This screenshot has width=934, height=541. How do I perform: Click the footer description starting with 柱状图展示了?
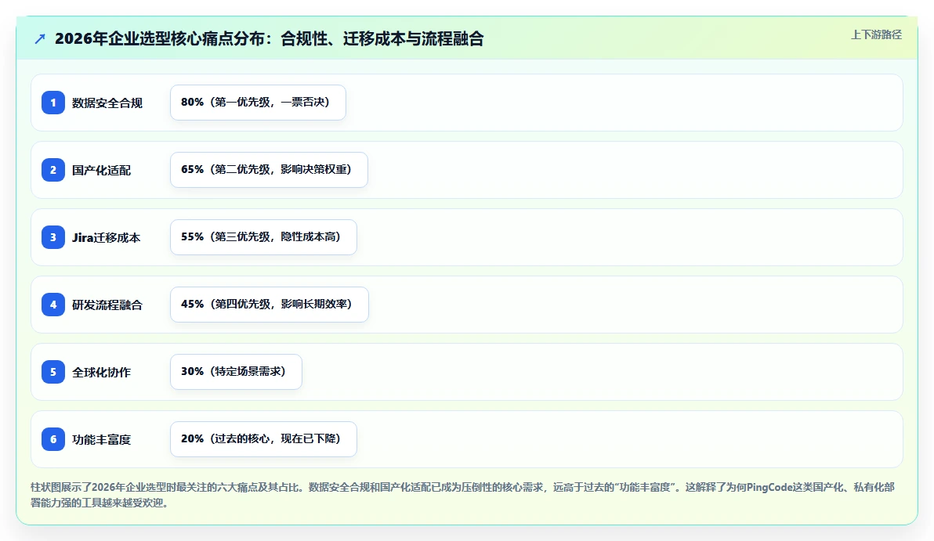[463, 495]
